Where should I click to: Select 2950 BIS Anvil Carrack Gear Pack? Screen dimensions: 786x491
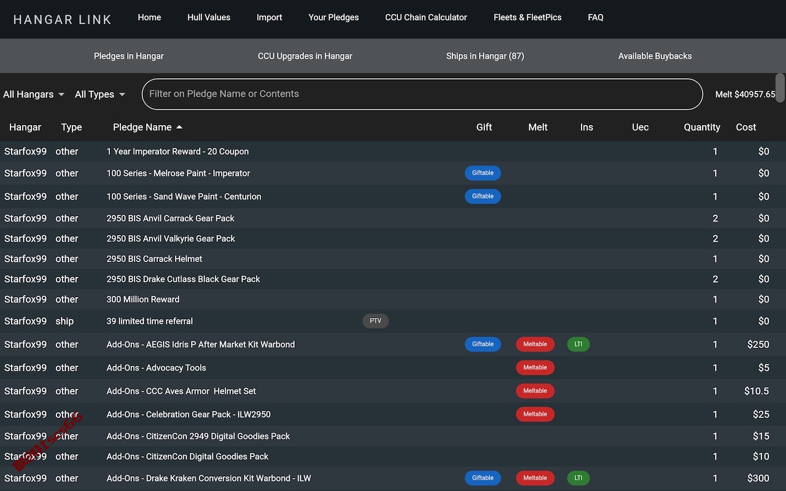[x=170, y=218]
